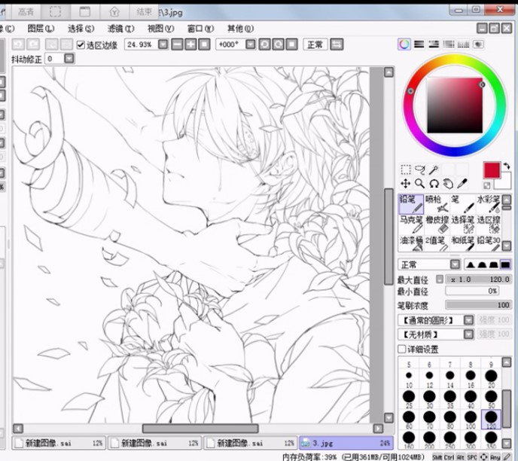Zoom in with the plus button
The width and height of the screenshot is (518, 461).
(x=190, y=44)
